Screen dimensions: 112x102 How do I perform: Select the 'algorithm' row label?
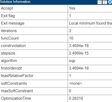click(x=9, y=61)
